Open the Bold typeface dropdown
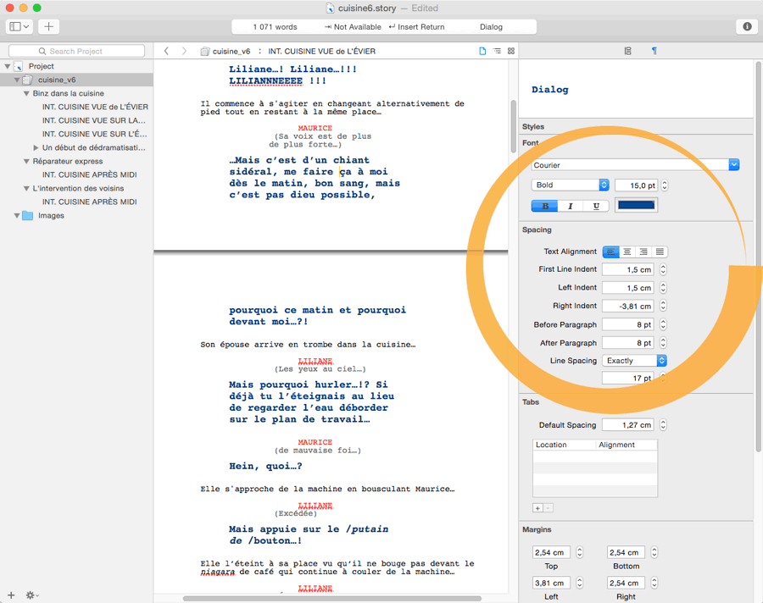The image size is (763, 603). click(x=570, y=185)
